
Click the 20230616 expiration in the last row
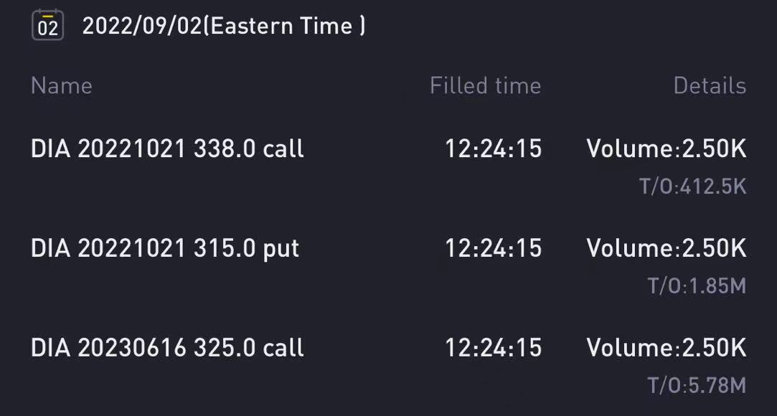[x=131, y=348]
